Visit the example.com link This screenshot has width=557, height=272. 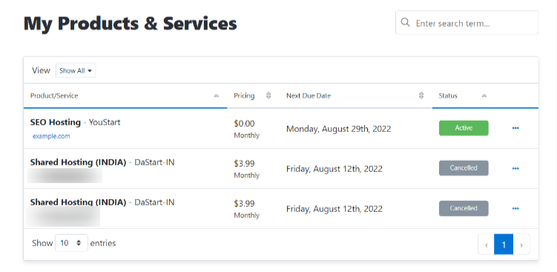coord(51,136)
